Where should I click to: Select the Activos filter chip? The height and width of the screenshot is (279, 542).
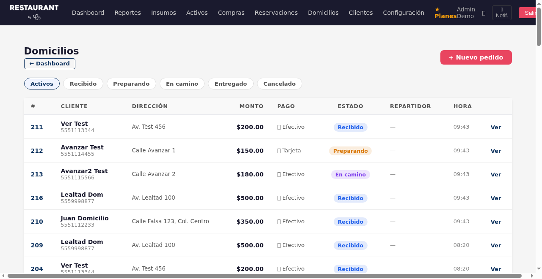tap(42, 84)
